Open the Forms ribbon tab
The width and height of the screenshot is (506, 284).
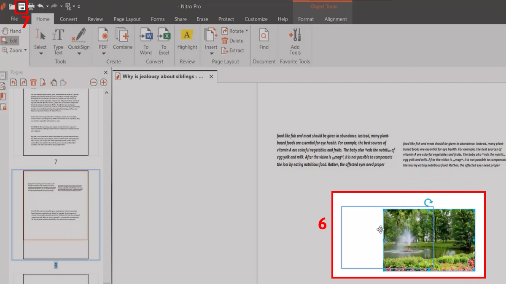tap(158, 19)
